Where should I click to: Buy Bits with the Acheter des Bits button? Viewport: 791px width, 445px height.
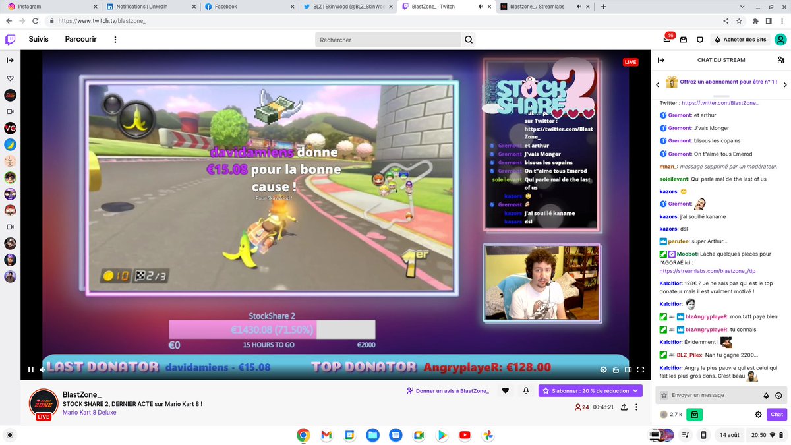(x=741, y=40)
